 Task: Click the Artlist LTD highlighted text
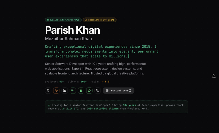[69, 109]
